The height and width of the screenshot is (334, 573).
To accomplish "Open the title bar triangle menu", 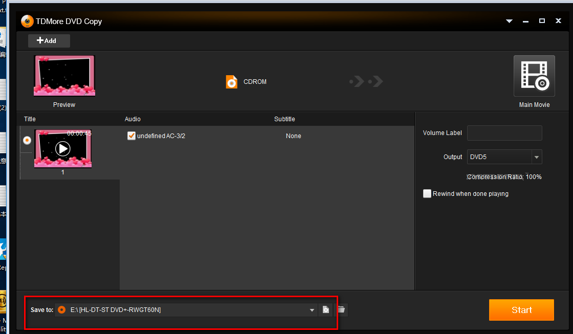I will tap(509, 21).
